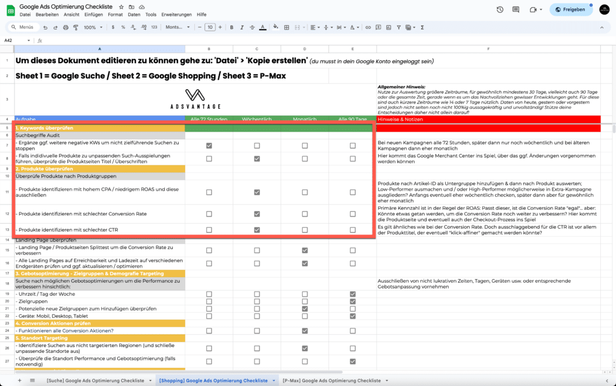Click the Freigeben share button
This screenshot has width=616, height=386.
pos(571,10)
